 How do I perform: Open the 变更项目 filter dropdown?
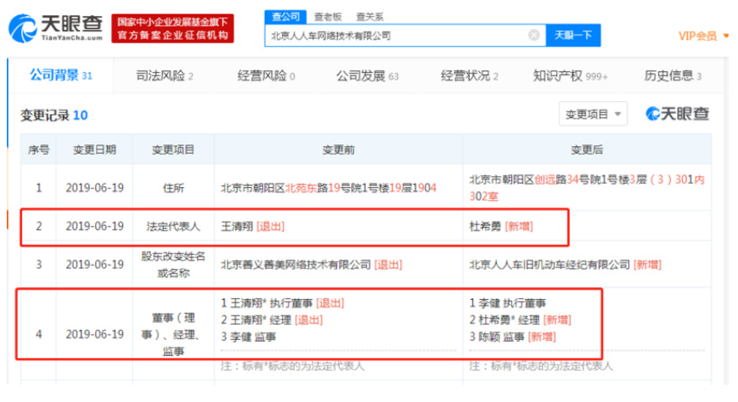coord(593,114)
